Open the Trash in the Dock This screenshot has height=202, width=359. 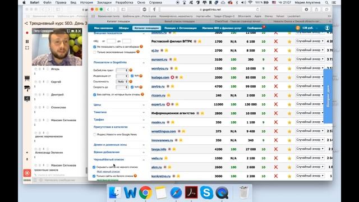(243, 192)
